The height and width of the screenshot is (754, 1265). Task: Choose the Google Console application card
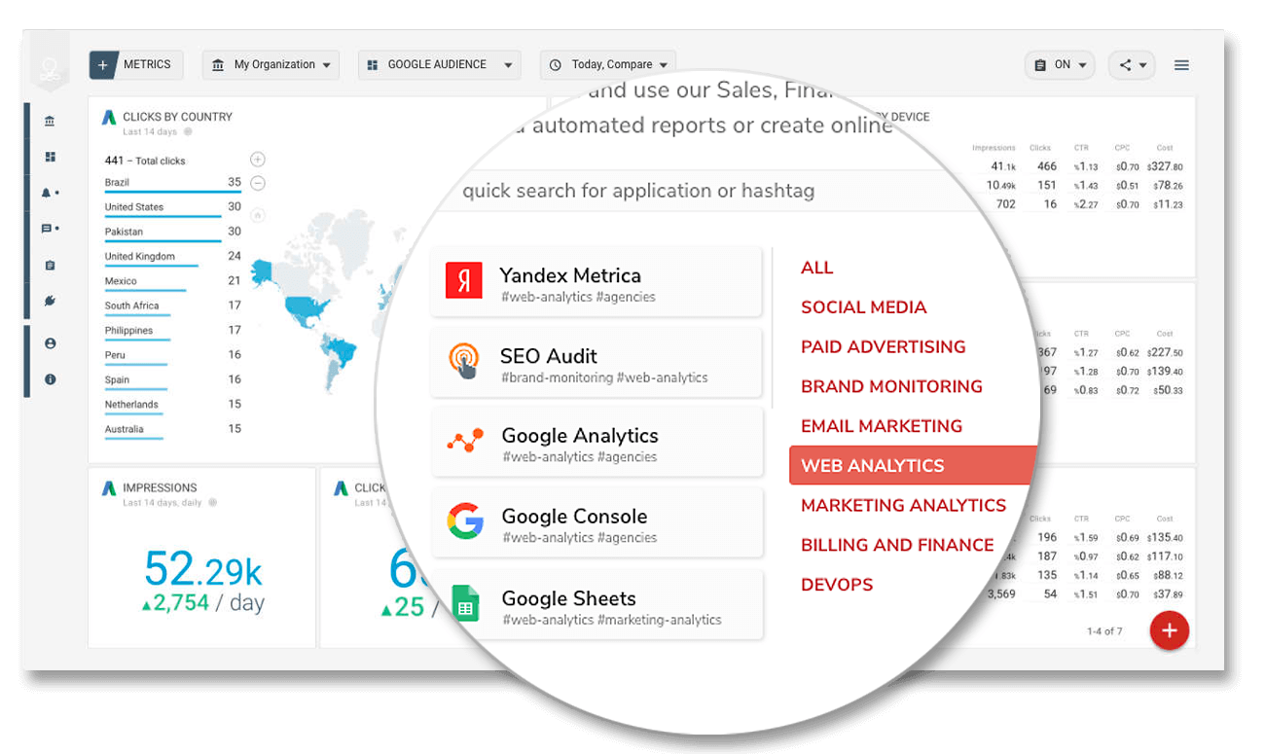(x=596, y=522)
